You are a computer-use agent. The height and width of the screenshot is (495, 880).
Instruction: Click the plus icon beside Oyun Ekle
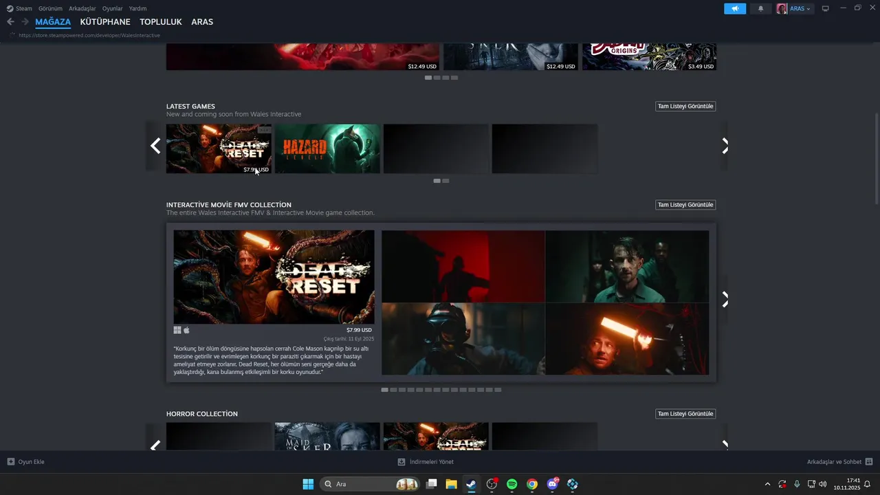tap(10, 461)
